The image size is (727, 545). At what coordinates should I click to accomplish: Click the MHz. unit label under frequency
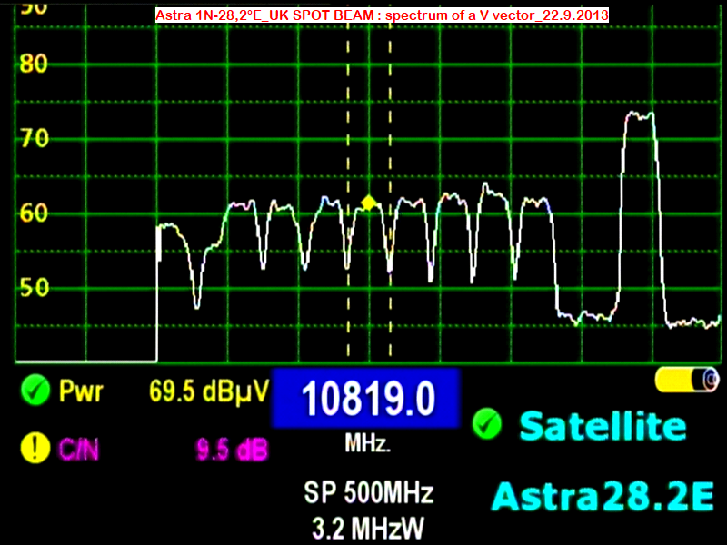tap(367, 444)
